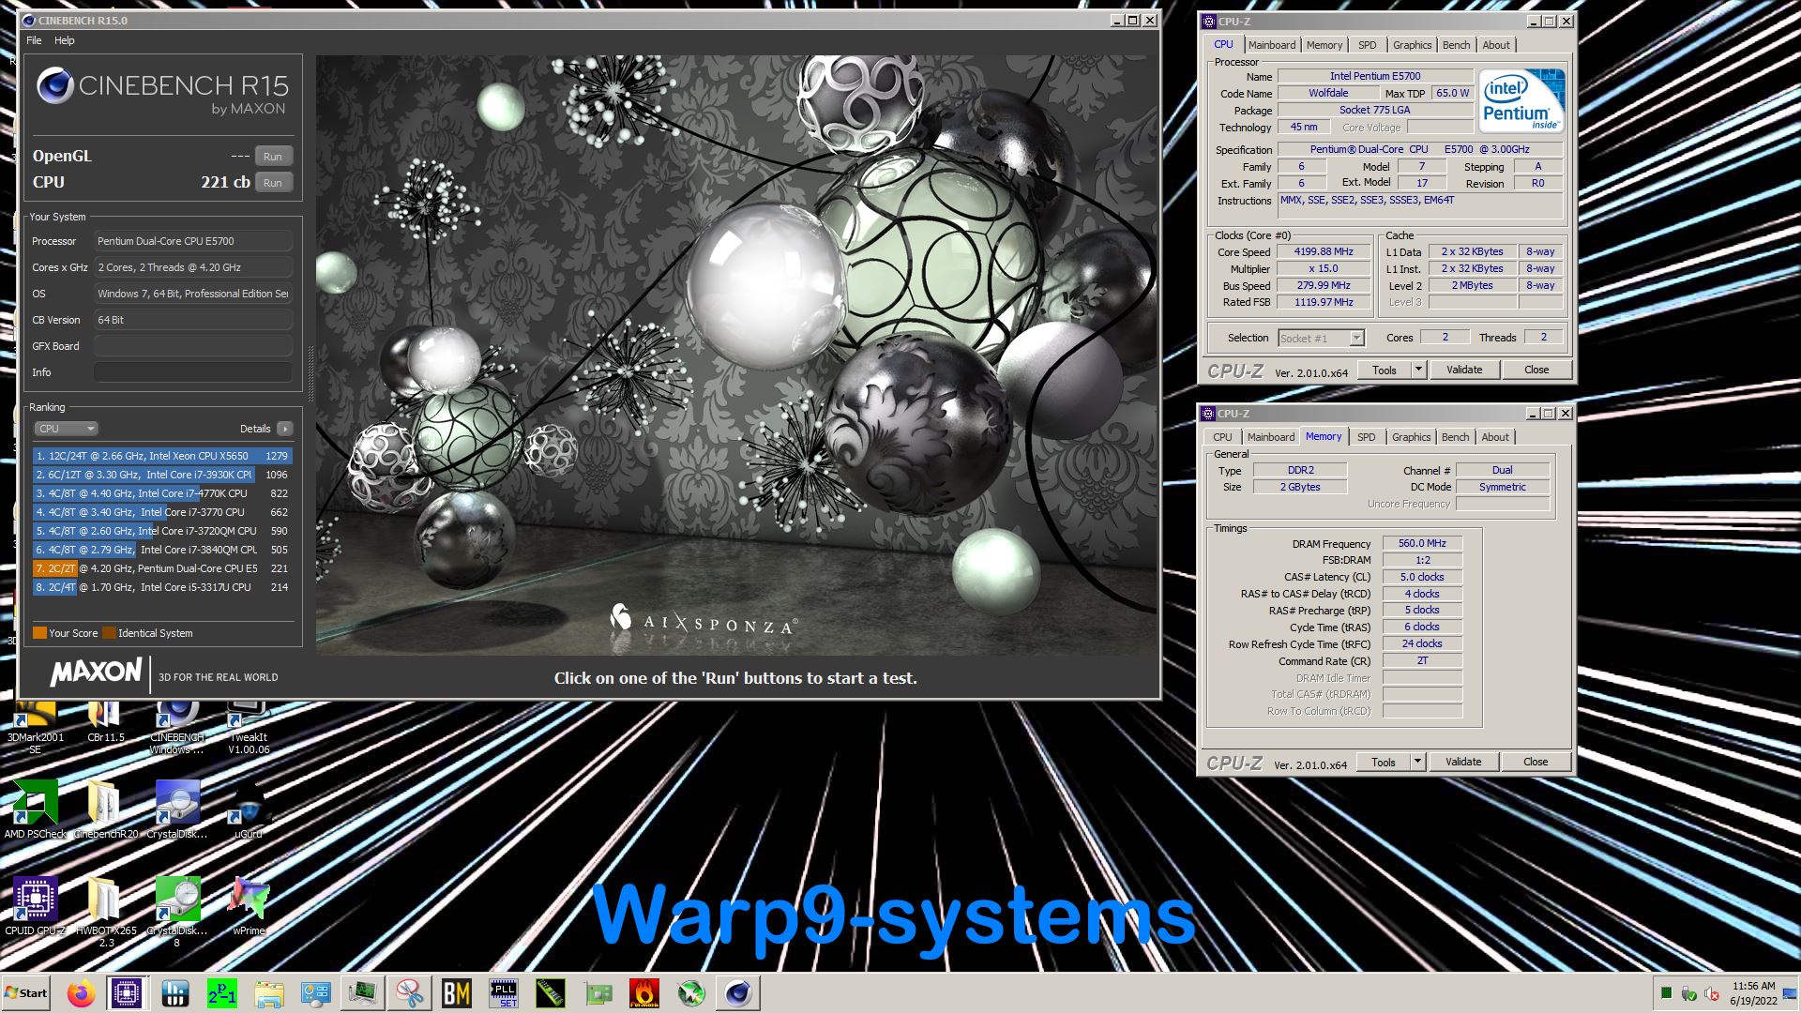Click the GFX Board field
Image resolution: width=1801 pixels, height=1013 pixels.
tap(193, 346)
